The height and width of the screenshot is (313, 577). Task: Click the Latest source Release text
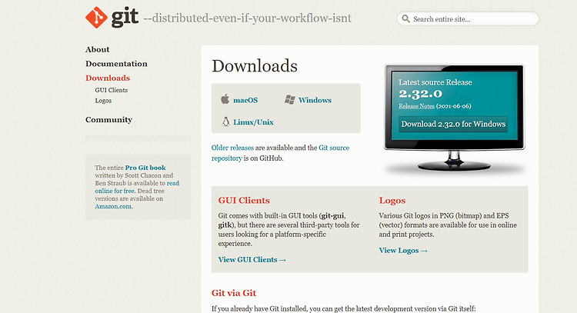pyautogui.click(x=435, y=82)
